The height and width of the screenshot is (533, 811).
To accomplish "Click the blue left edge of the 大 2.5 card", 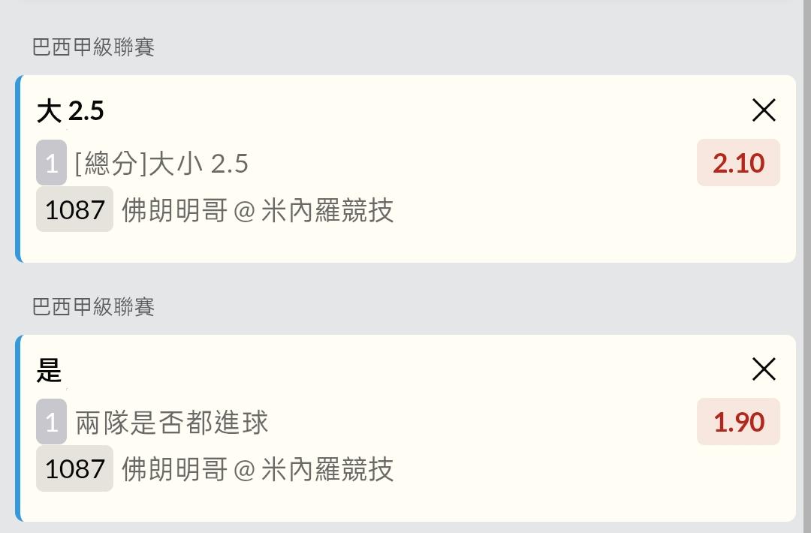I will coord(19,169).
